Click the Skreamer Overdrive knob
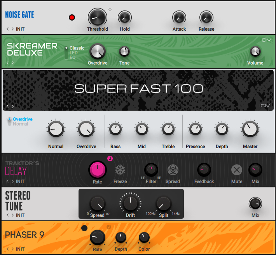This screenshot has width=276, height=255. pyautogui.click(x=98, y=51)
